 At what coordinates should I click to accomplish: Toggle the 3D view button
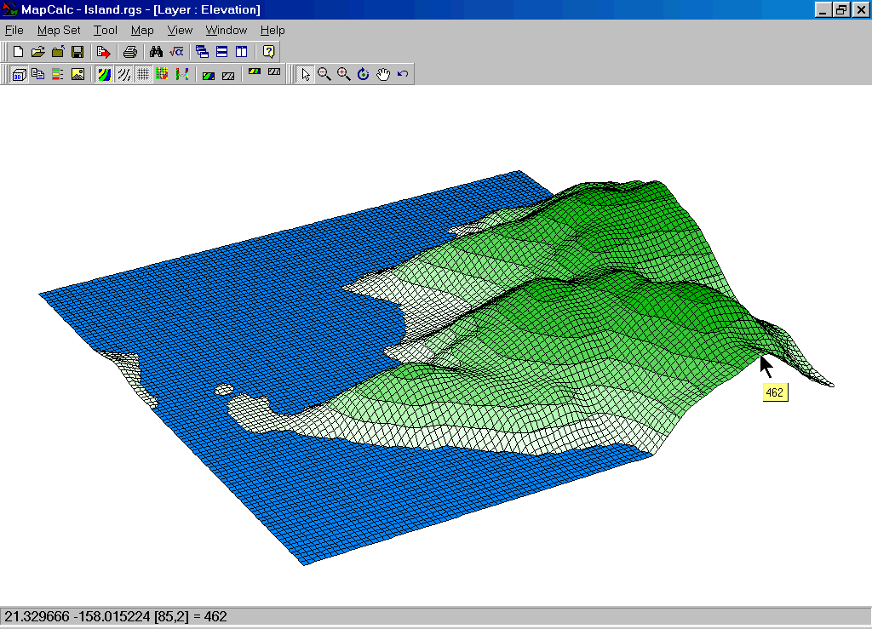pyautogui.click(x=18, y=74)
